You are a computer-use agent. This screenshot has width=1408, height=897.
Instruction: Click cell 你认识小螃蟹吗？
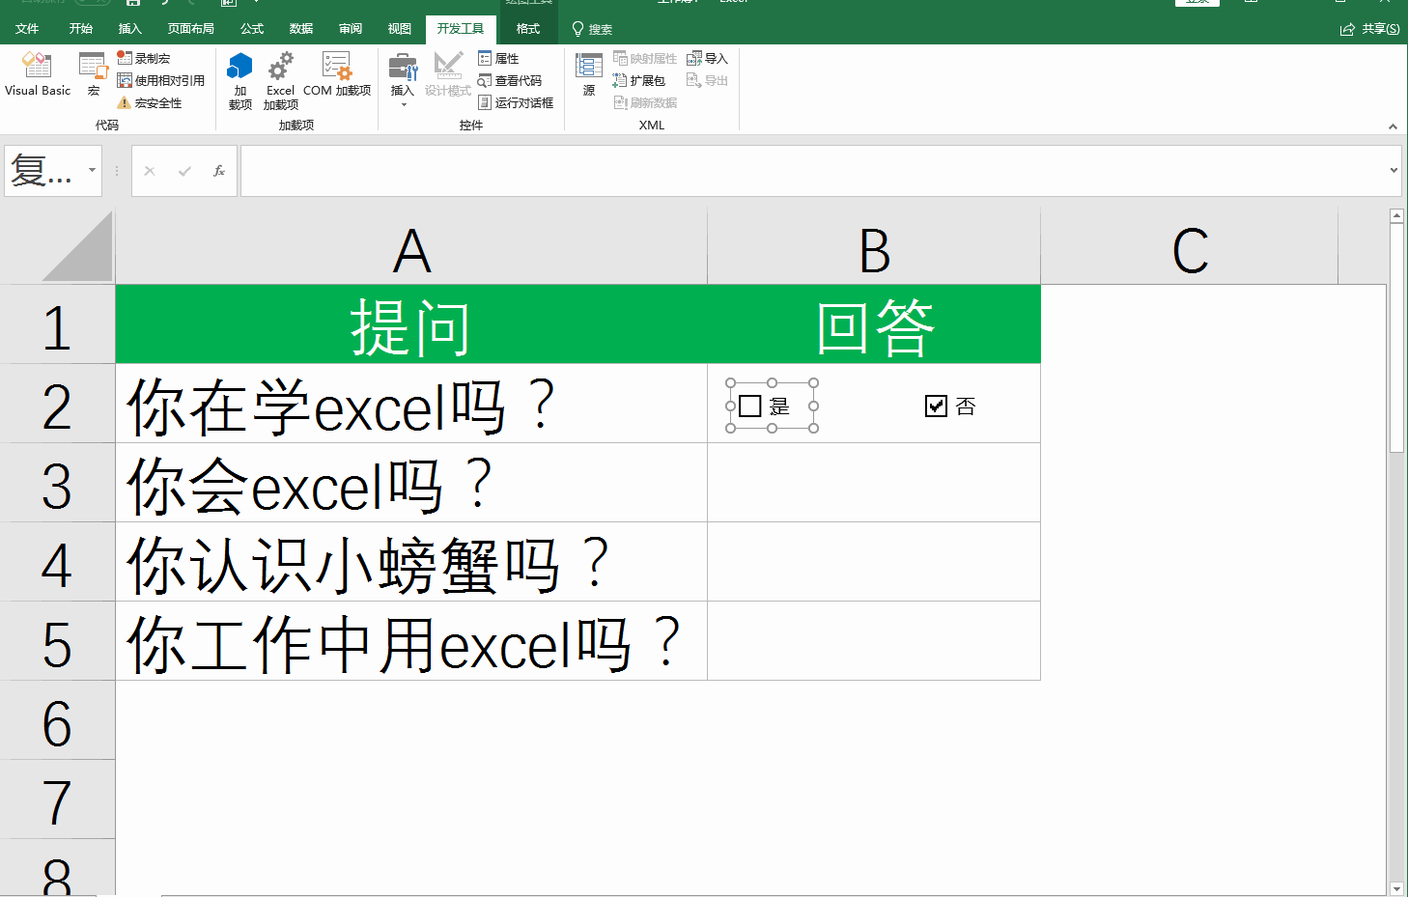(411, 562)
